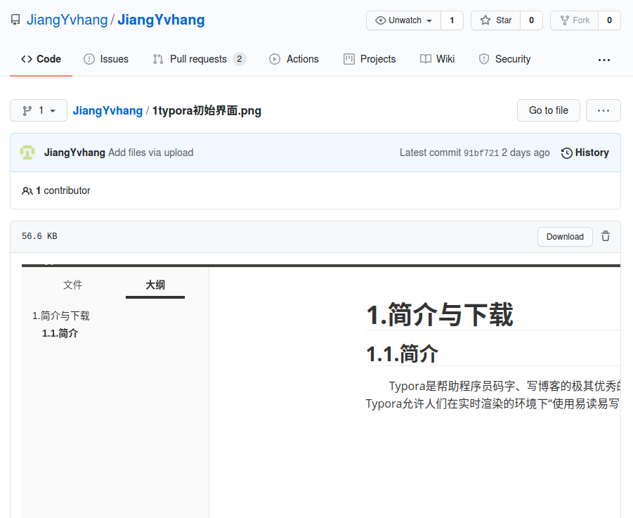Click the fork icon on the Fork button

click(566, 20)
